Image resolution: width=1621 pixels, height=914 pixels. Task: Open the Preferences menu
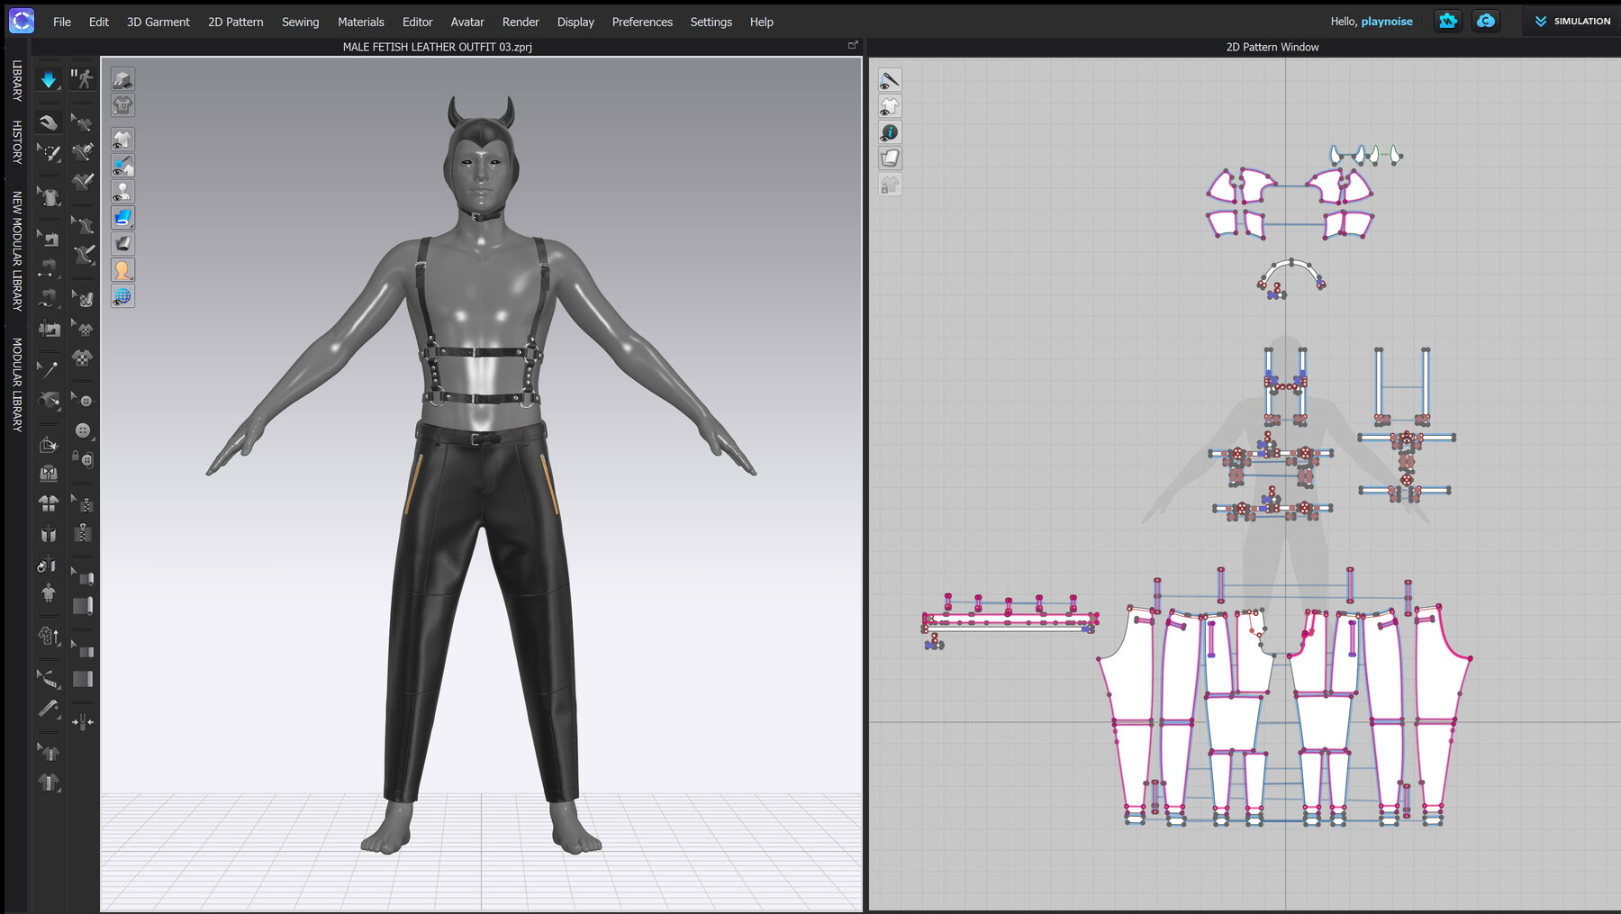point(642,22)
